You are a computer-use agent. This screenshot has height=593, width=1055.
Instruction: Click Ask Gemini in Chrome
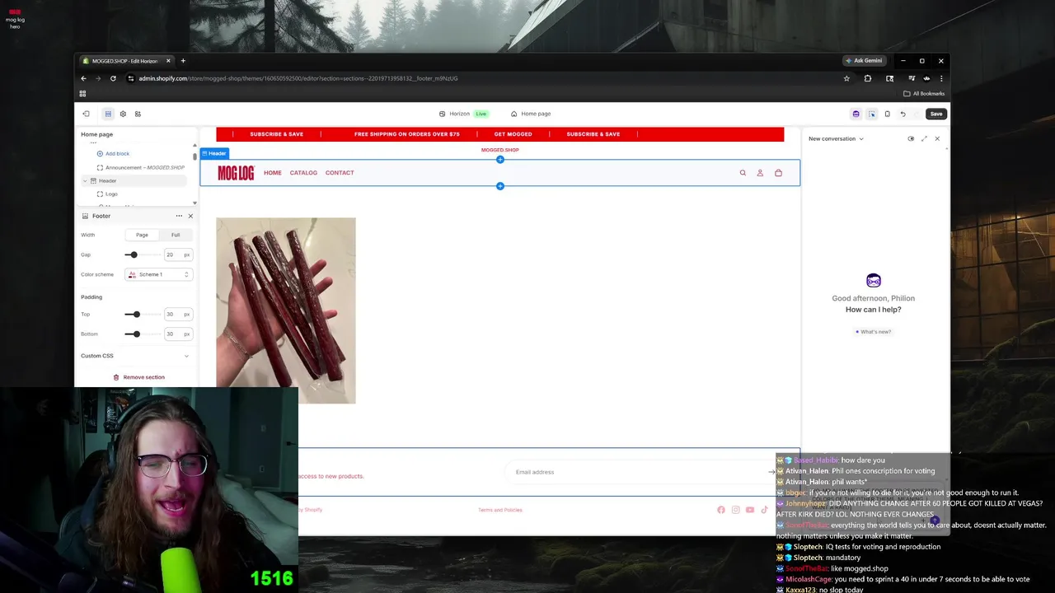click(x=864, y=60)
